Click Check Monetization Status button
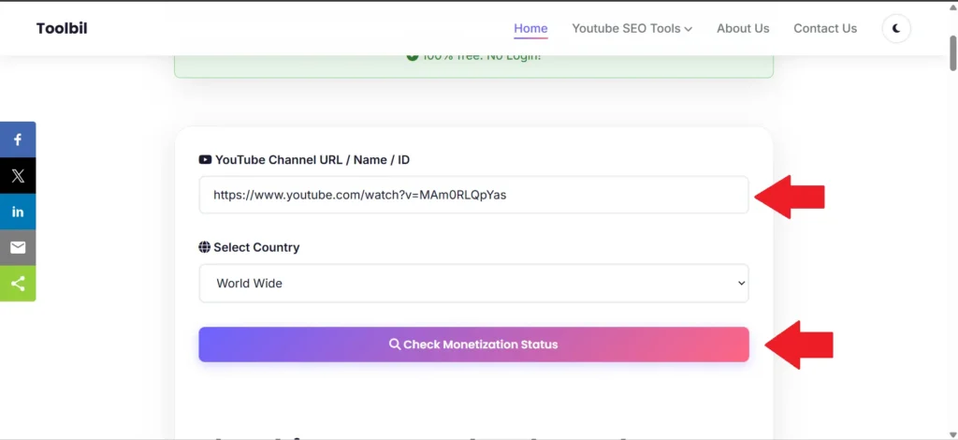 click(x=473, y=345)
